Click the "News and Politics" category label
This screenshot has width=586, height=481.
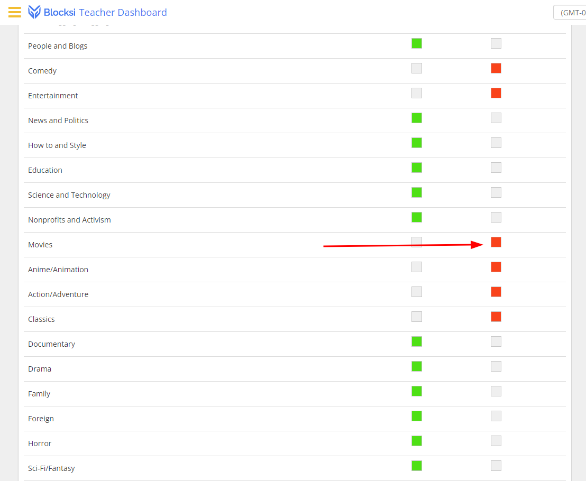58,121
